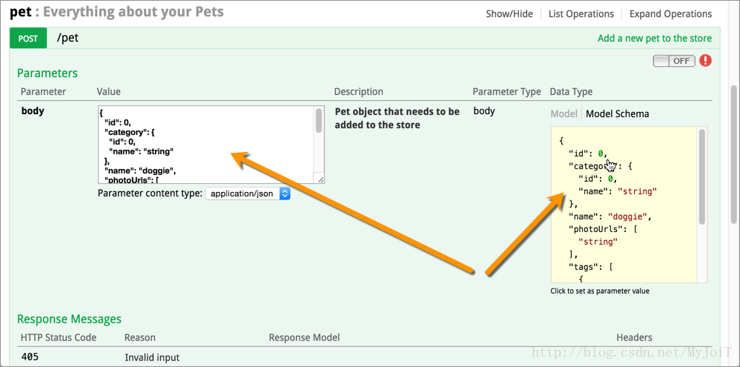Click the green POST method button
The height and width of the screenshot is (367, 740).
pos(28,39)
